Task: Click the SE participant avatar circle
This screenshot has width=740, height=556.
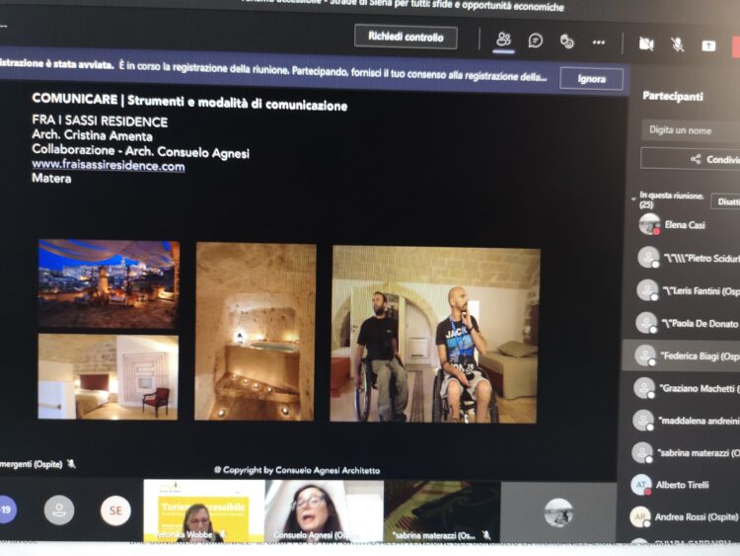Action: pyautogui.click(x=114, y=511)
